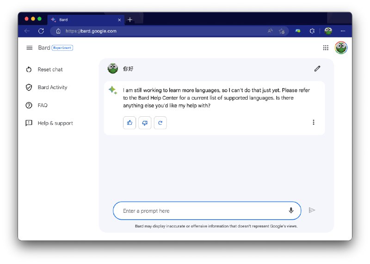This screenshot has width=370, height=264.
Task: Toggle the hamburger main menu
Action: (x=30, y=48)
